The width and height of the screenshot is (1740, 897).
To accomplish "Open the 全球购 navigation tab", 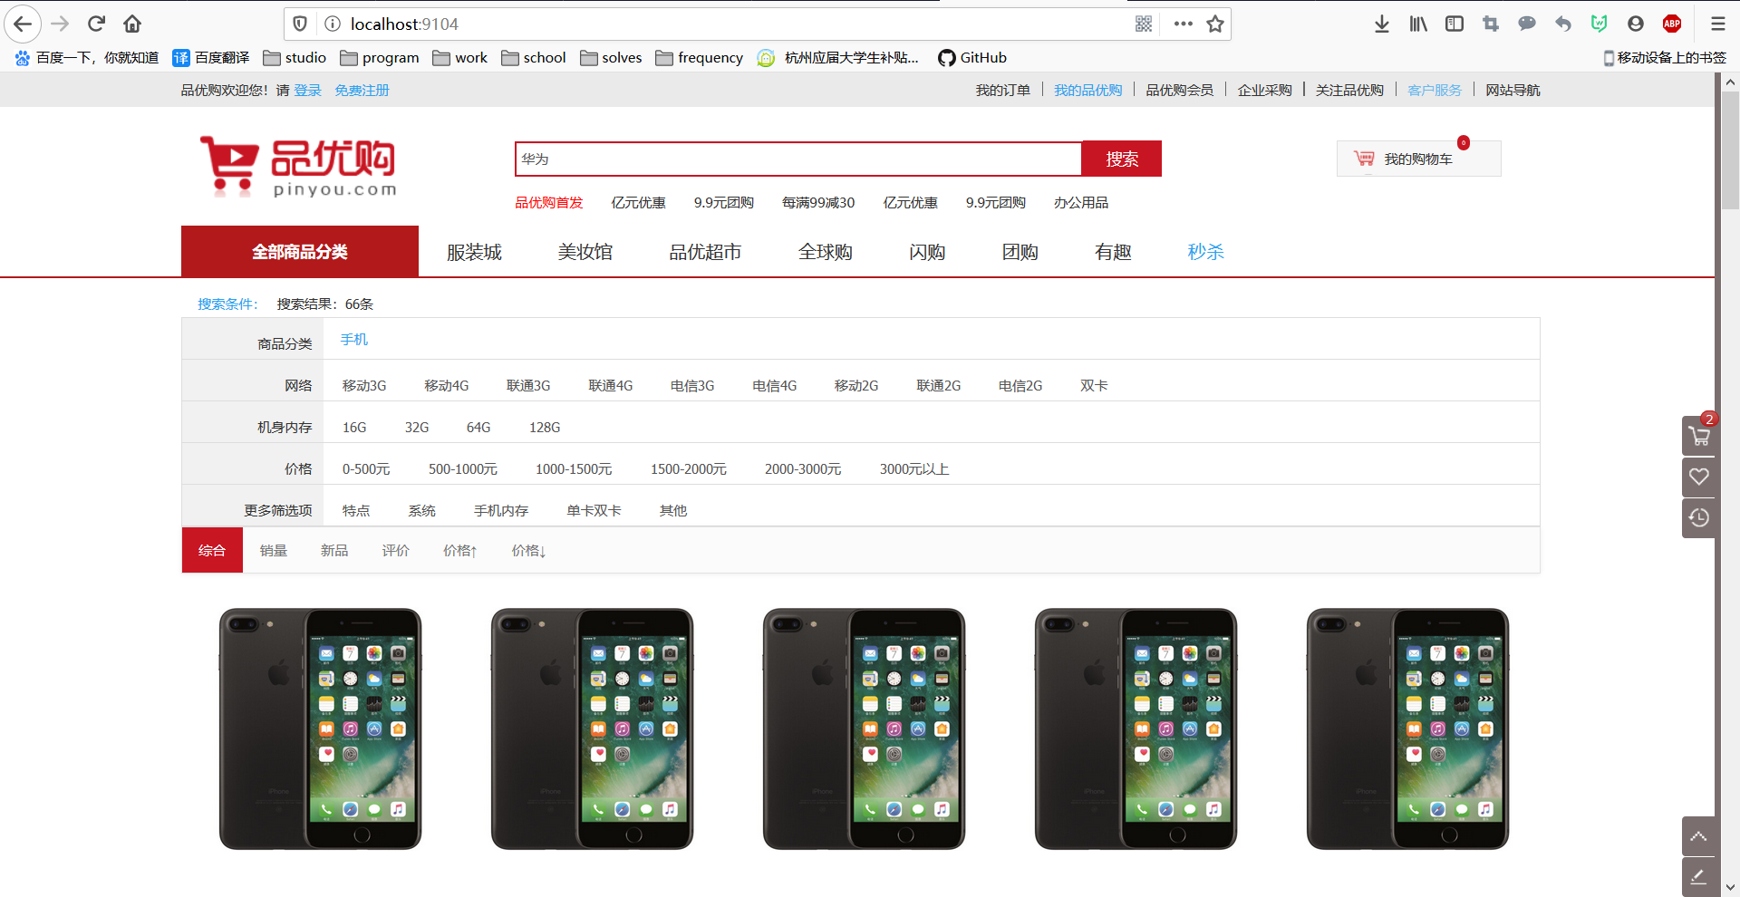I will coord(826,252).
